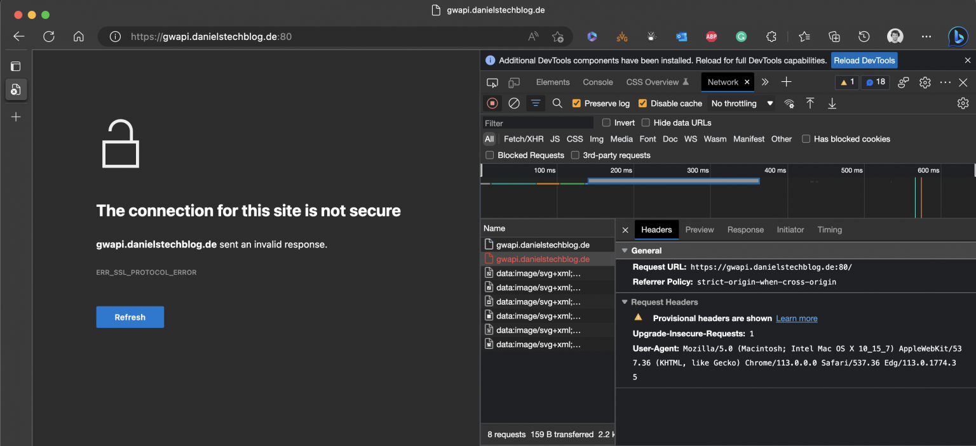The width and height of the screenshot is (976, 446).
Task: Collapse the Request Headers section
Action: click(x=623, y=301)
